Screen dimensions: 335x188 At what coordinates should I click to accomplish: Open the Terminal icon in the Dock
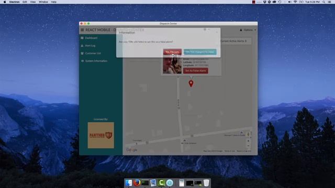(x=145, y=183)
